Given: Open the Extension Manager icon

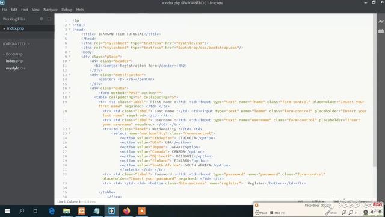Looking at the screenshot, I should (x=381, y=31).
